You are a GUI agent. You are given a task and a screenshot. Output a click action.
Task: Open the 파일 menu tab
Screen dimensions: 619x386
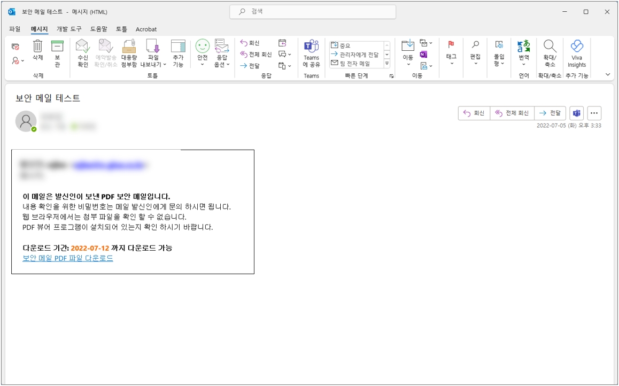pos(15,29)
